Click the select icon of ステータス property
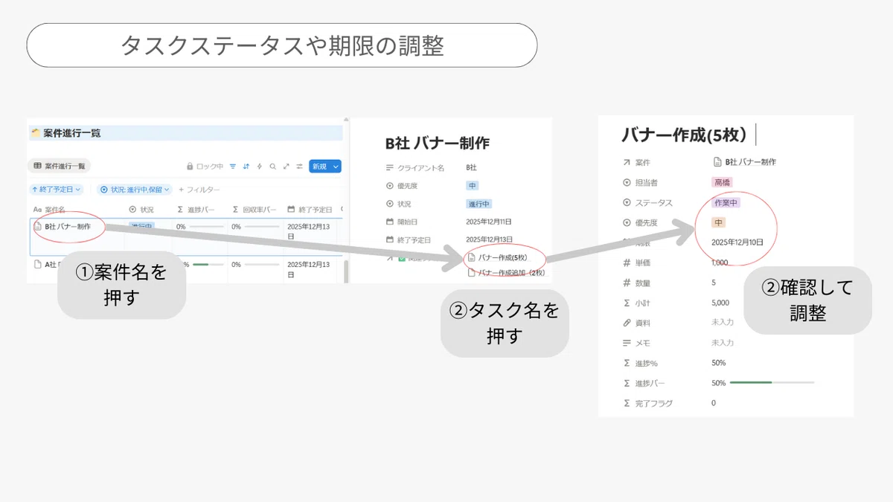The height and width of the screenshot is (502, 893). click(x=627, y=202)
